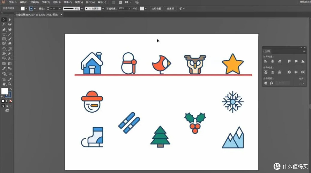Click the 首选项 button
Screen dimensions: 311x173
tap(170, 9)
